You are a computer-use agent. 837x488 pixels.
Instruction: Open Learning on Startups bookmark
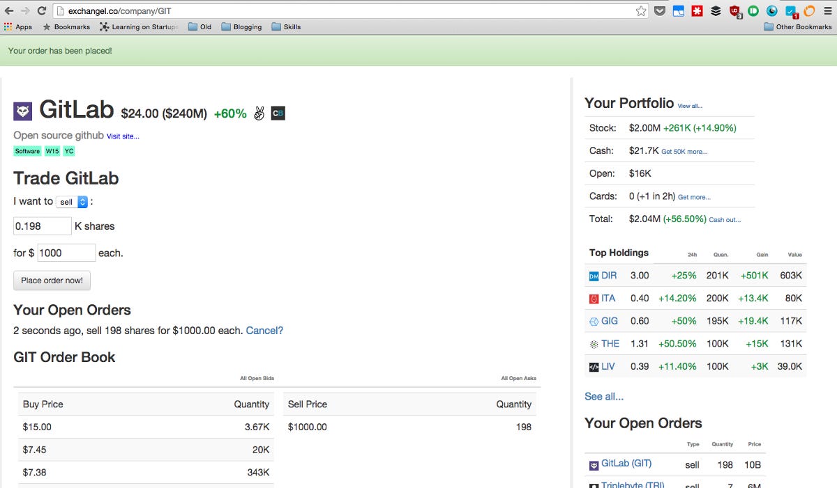(x=139, y=27)
